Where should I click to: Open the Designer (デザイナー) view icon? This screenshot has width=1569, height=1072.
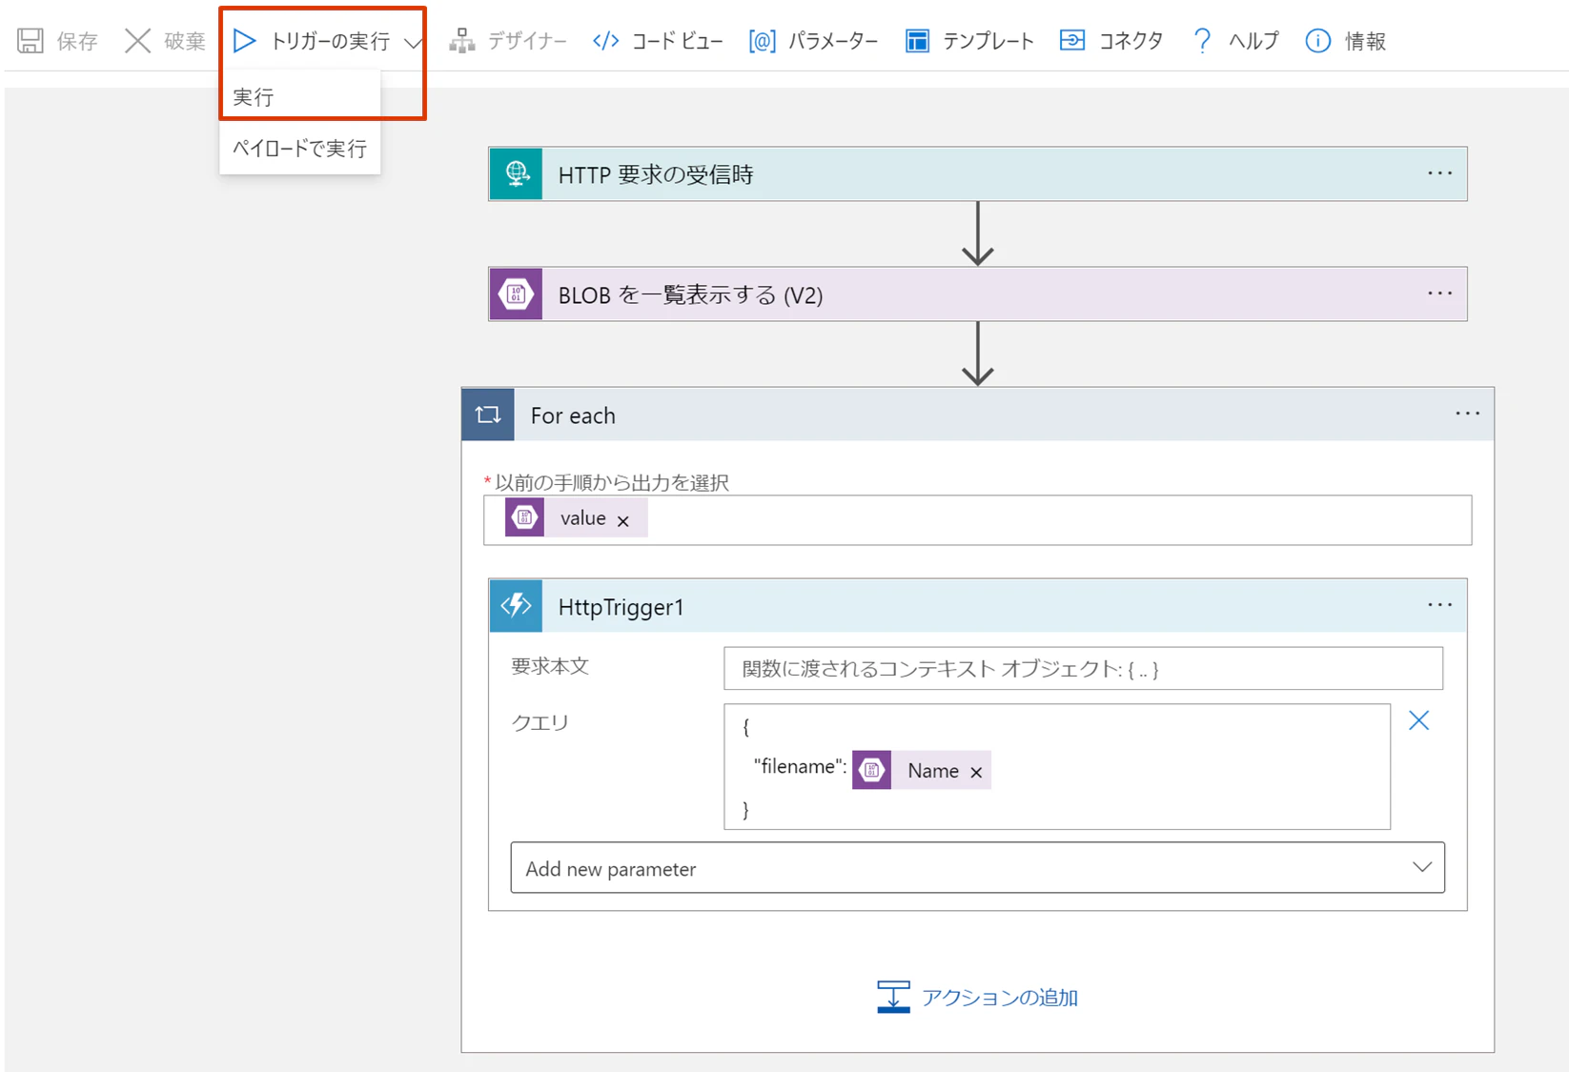point(462,41)
